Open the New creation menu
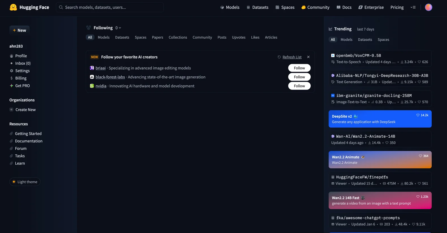The height and width of the screenshot is (233, 447). pos(20,30)
